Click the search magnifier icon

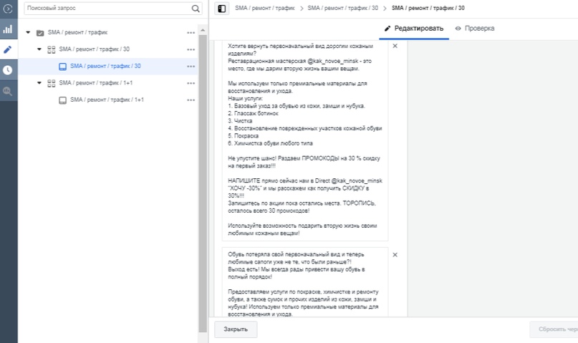coord(196,9)
